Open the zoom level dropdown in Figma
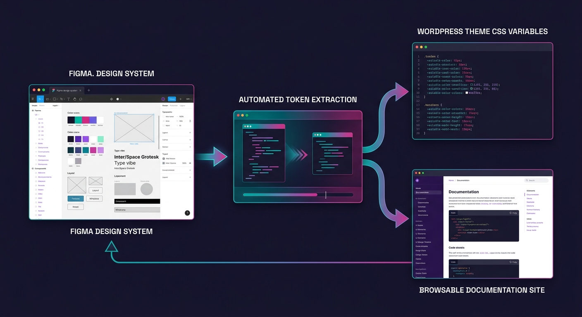The width and height of the screenshot is (582, 317). (188, 99)
